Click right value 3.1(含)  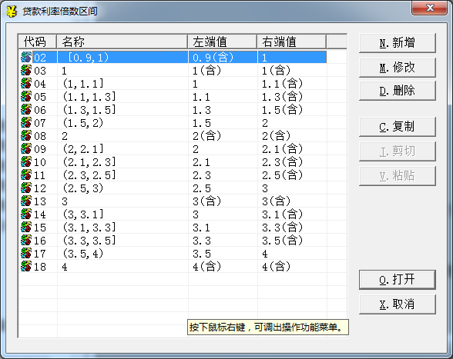[282, 214]
